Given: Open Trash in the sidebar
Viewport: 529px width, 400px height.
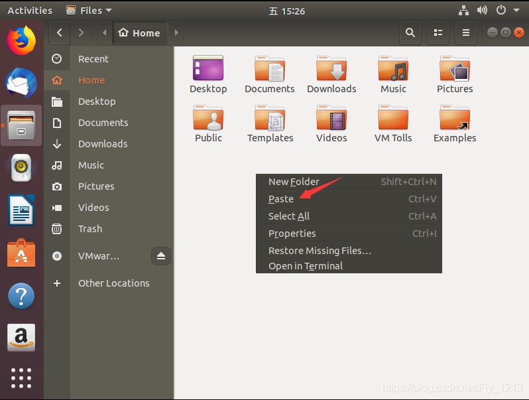Looking at the screenshot, I should [x=109, y=229].
